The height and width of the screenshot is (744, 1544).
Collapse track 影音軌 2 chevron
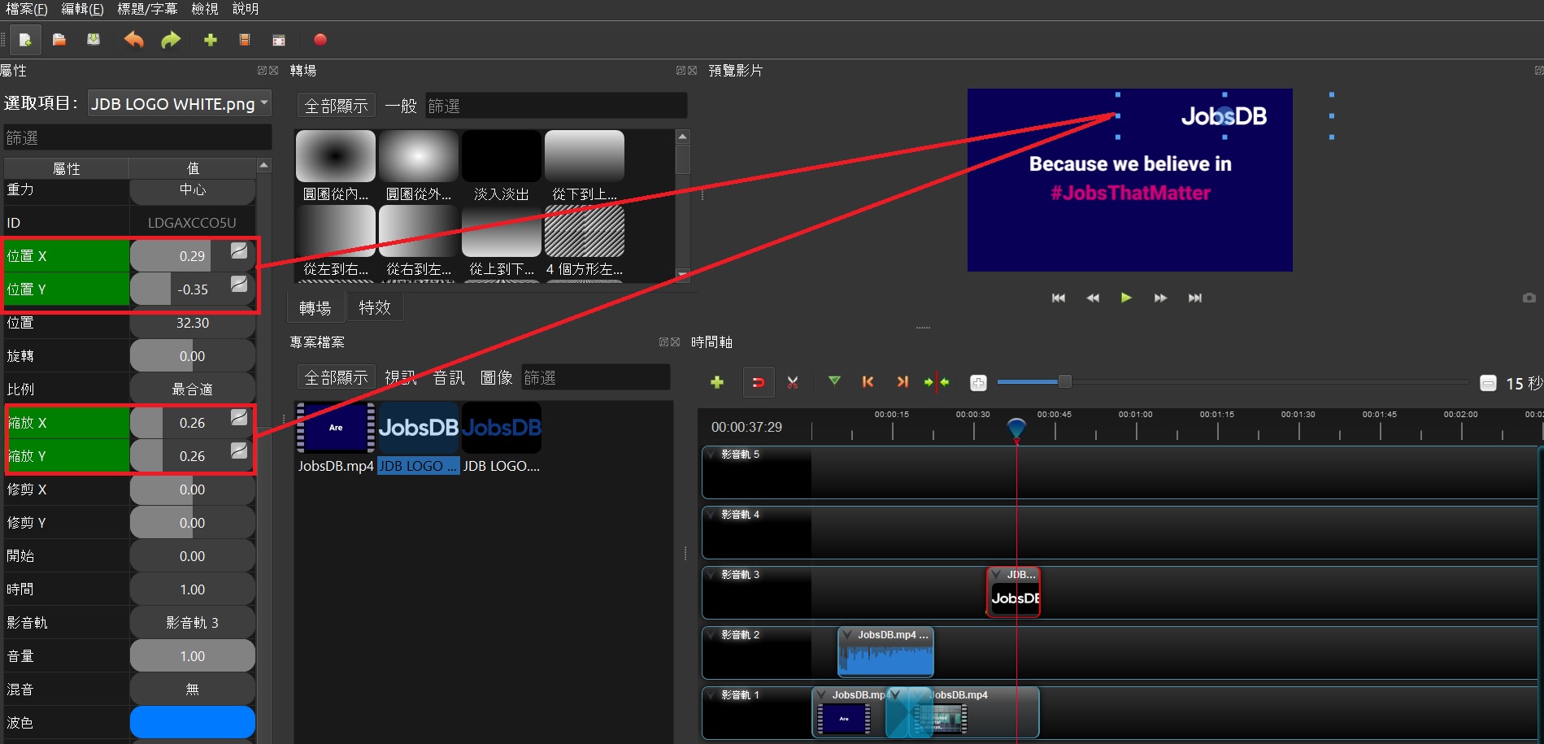click(x=711, y=635)
